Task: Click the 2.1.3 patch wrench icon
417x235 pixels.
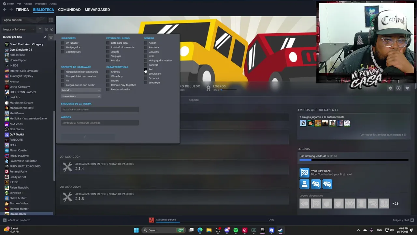Action: [x=67, y=196]
